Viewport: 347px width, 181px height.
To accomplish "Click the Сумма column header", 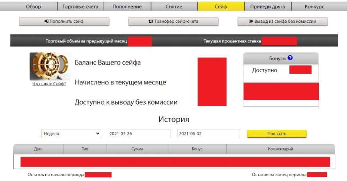I will click(137, 149).
